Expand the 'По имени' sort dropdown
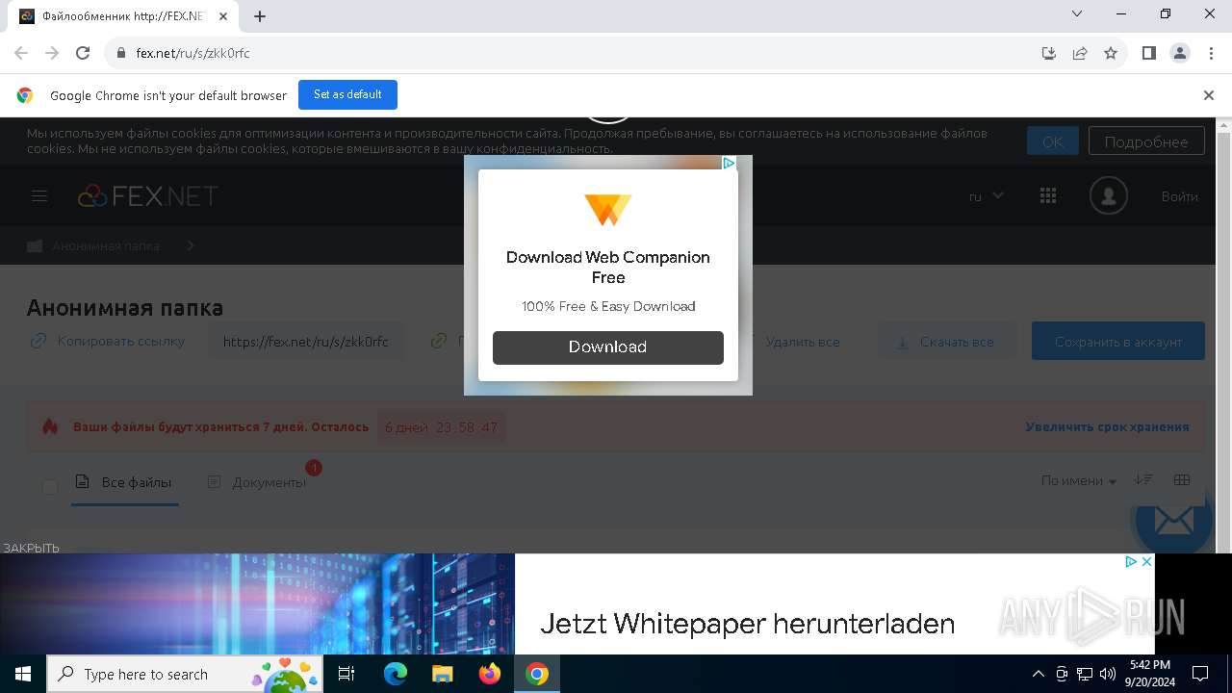This screenshot has width=1232, height=693. click(x=1079, y=481)
